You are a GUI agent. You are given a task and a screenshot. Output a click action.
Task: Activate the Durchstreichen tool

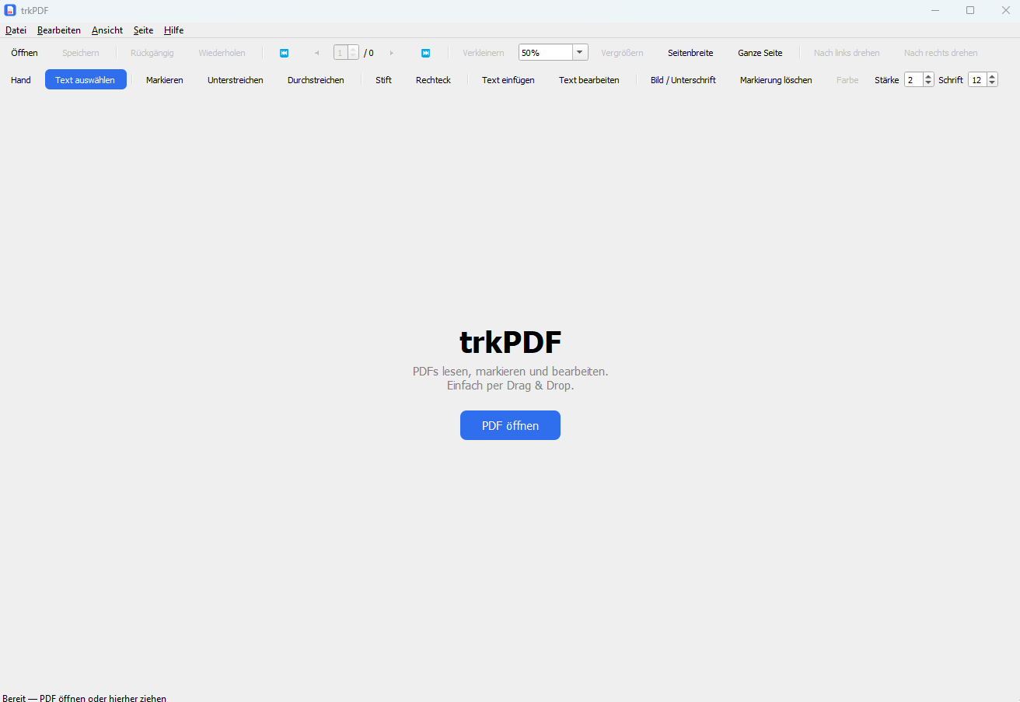(x=316, y=80)
